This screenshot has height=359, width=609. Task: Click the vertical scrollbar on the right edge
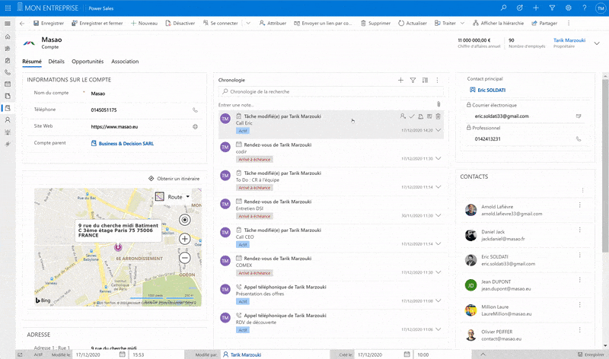[605, 165]
